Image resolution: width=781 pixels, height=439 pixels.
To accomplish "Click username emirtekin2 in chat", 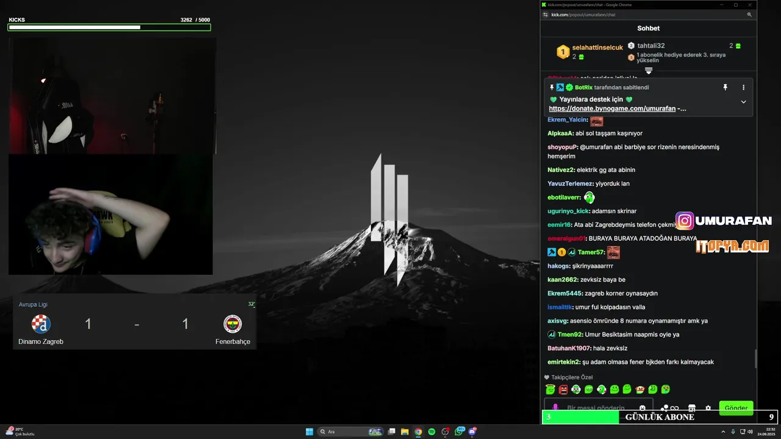I will [564, 362].
